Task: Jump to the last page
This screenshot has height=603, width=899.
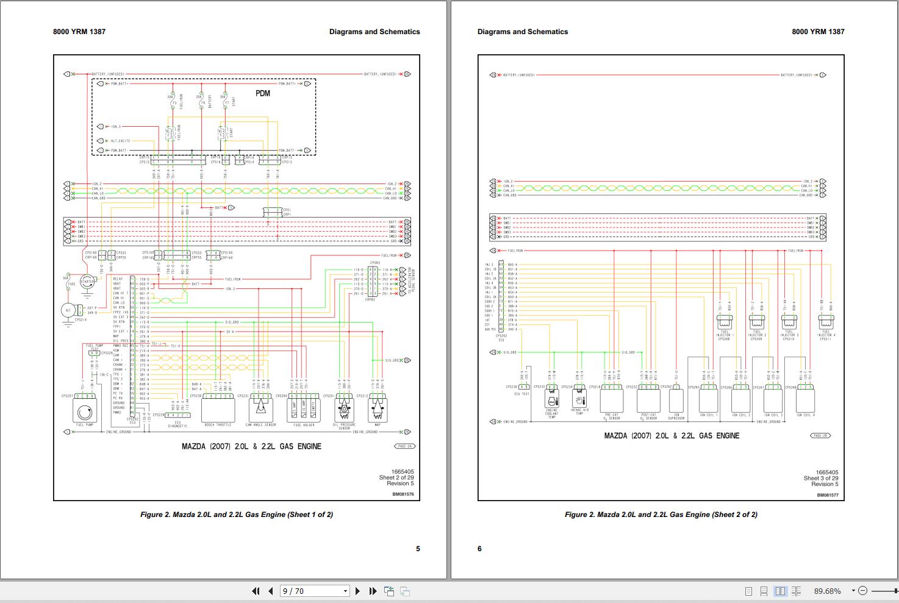Action: [x=373, y=591]
